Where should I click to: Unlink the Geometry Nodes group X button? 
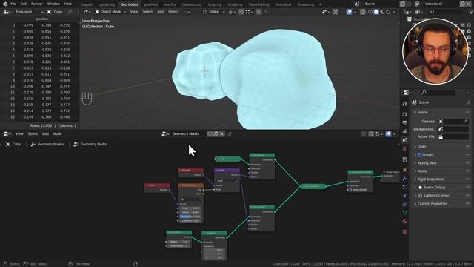coord(222,133)
